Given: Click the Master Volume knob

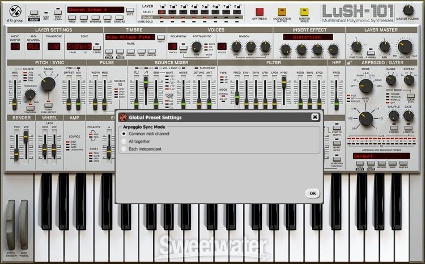Looking at the screenshot, I should tap(408, 10).
